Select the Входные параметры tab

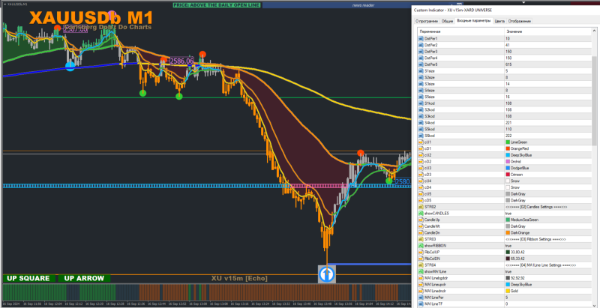pyautogui.click(x=473, y=21)
